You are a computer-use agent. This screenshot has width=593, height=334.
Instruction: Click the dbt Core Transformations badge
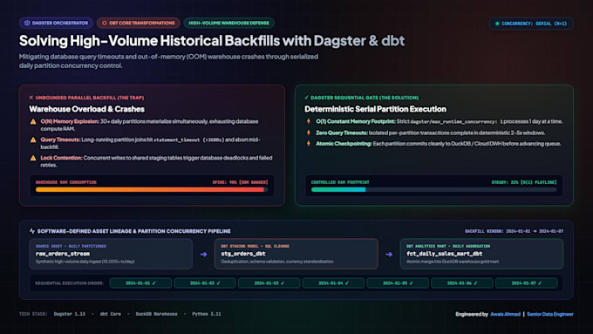139,23
